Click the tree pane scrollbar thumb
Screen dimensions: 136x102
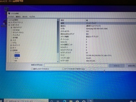click(58, 37)
